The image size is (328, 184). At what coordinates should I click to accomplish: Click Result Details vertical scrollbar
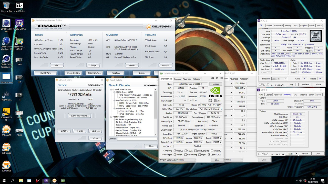pos(156,112)
